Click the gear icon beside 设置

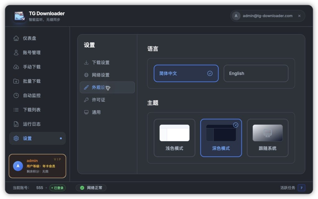pyautogui.click(x=16, y=138)
